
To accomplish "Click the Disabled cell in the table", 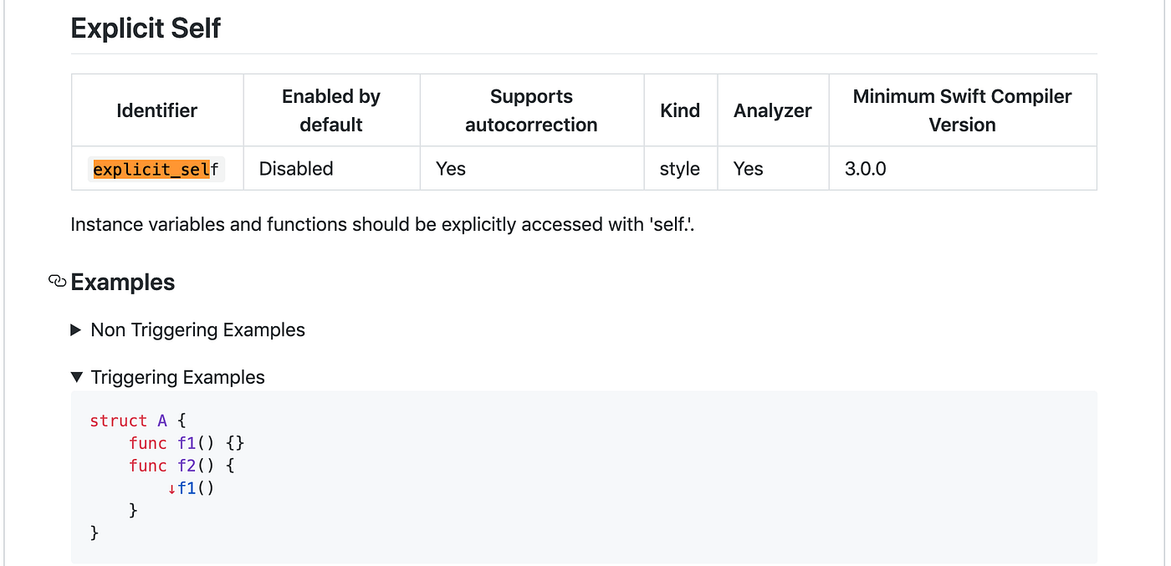I will (x=296, y=169).
